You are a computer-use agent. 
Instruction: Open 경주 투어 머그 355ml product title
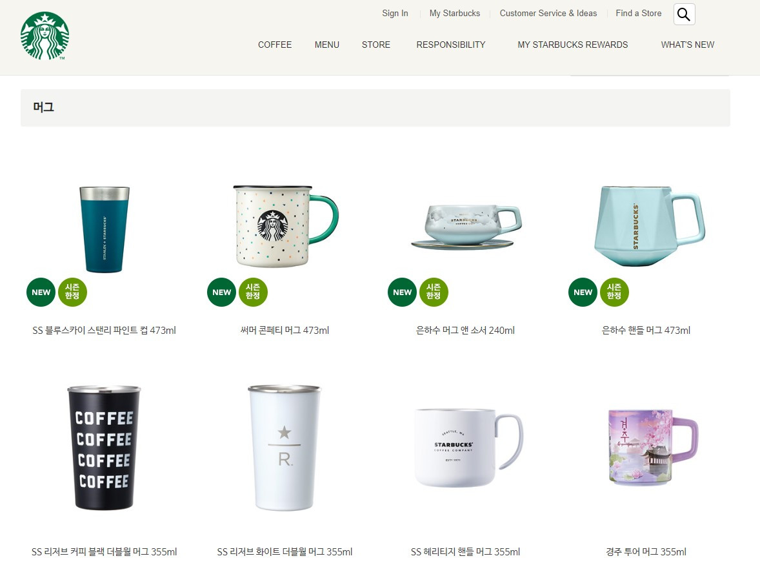point(646,551)
